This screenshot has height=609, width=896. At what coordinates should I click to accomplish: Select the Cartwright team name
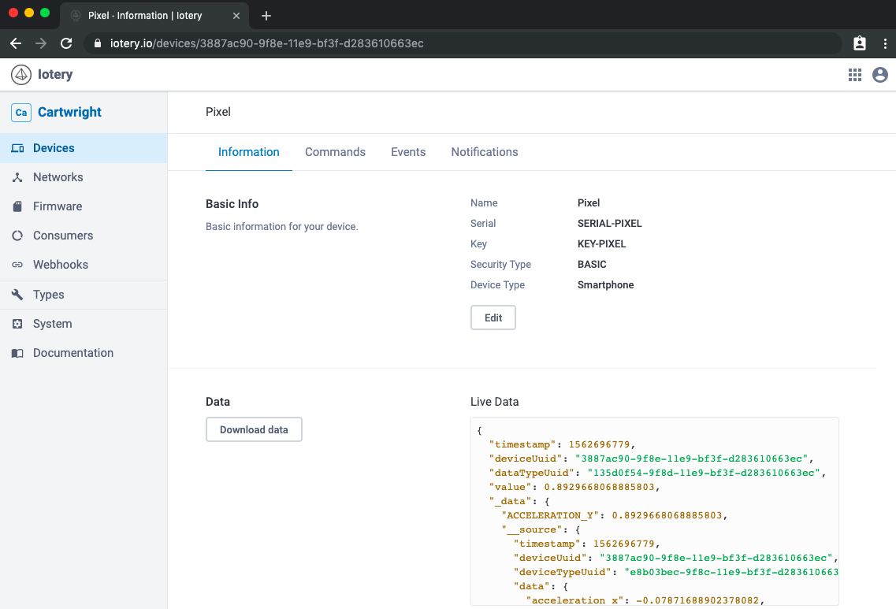point(69,112)
